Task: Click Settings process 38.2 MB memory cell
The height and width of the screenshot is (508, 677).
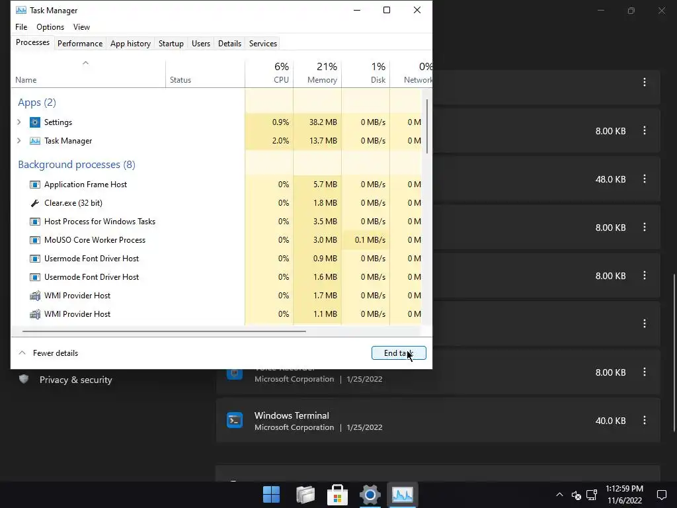Action: tap(317, 122)
